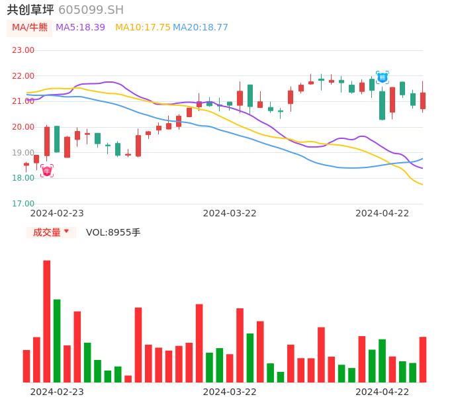The height and width of the screenshot is (401, 454).
Task: Click the last red candlestick on the right
Action: tap(423, 101)
